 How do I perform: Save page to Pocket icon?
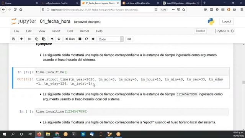point(179,10)
